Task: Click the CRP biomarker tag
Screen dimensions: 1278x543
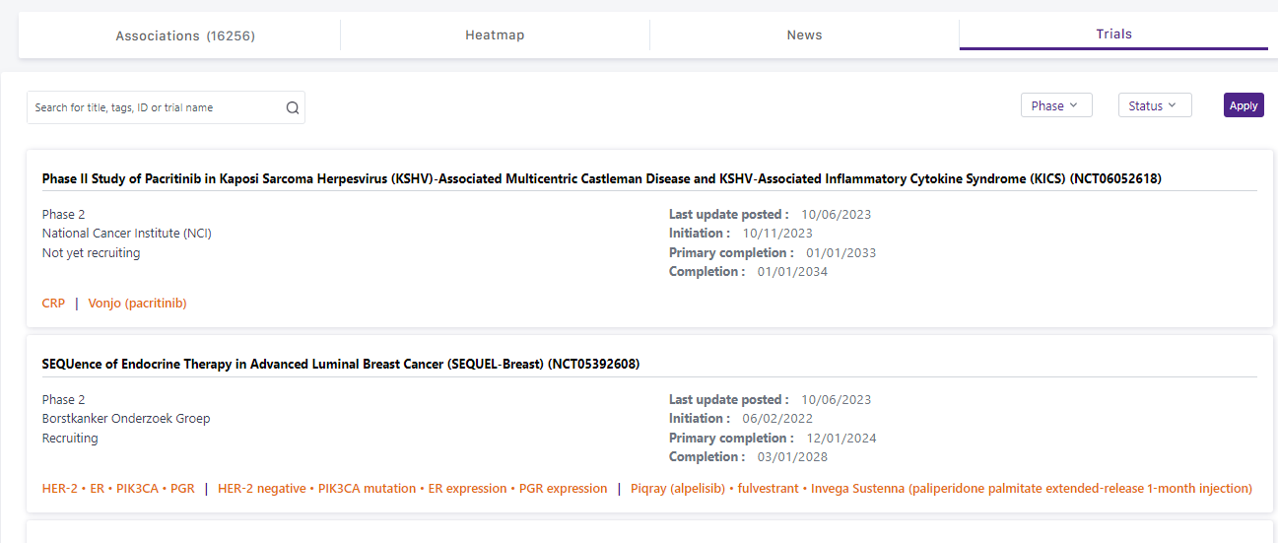Action: click(x=53, y=304)
